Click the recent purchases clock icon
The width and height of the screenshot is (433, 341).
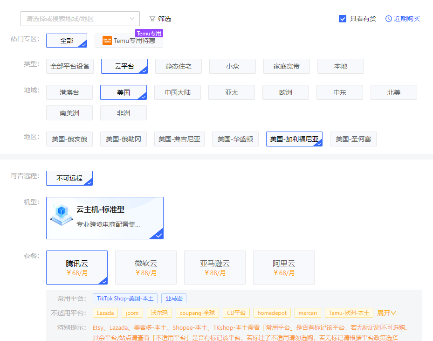tap(389, 19)
